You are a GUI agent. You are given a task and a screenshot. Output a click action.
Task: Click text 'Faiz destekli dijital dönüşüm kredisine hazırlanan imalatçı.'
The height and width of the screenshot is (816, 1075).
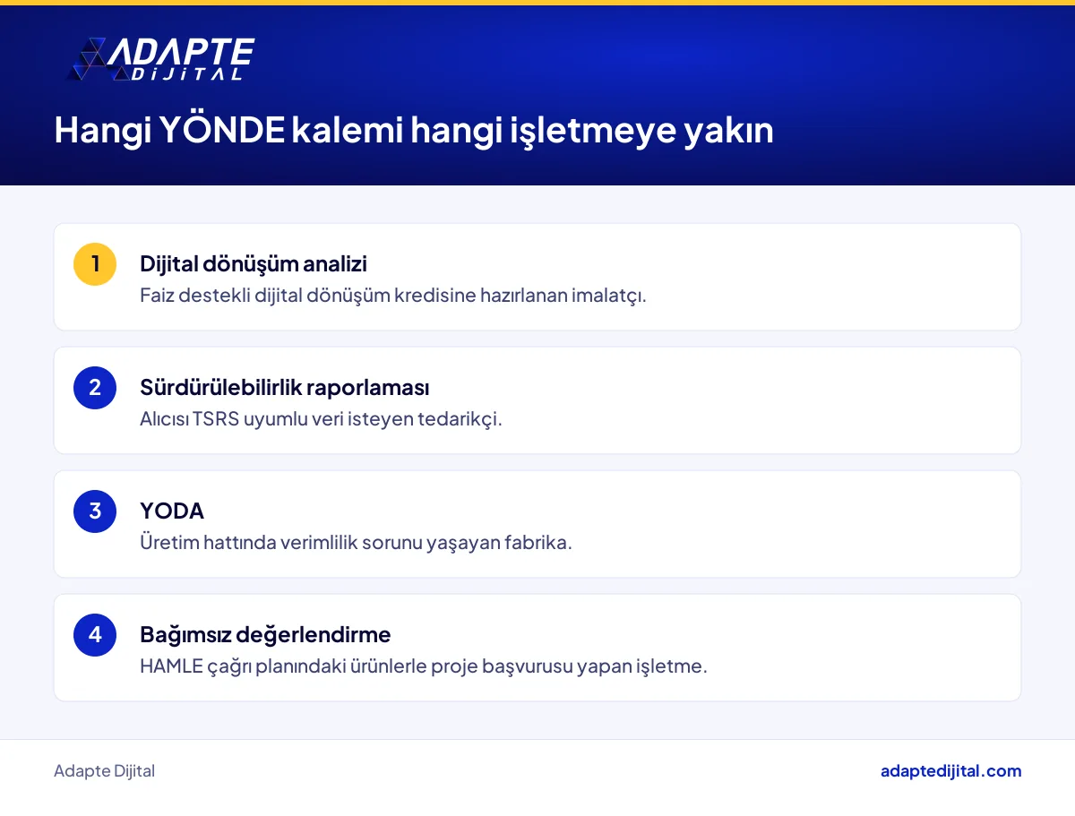(x=393, y=296)
